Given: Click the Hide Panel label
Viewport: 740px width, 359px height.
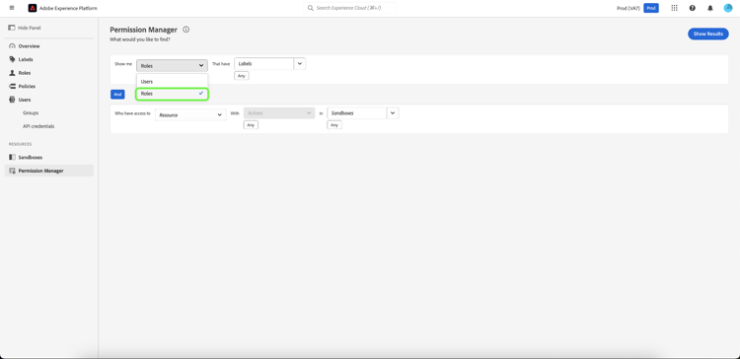Looking at the screenshot, I should pyautogui.click(x=30, y=29).
